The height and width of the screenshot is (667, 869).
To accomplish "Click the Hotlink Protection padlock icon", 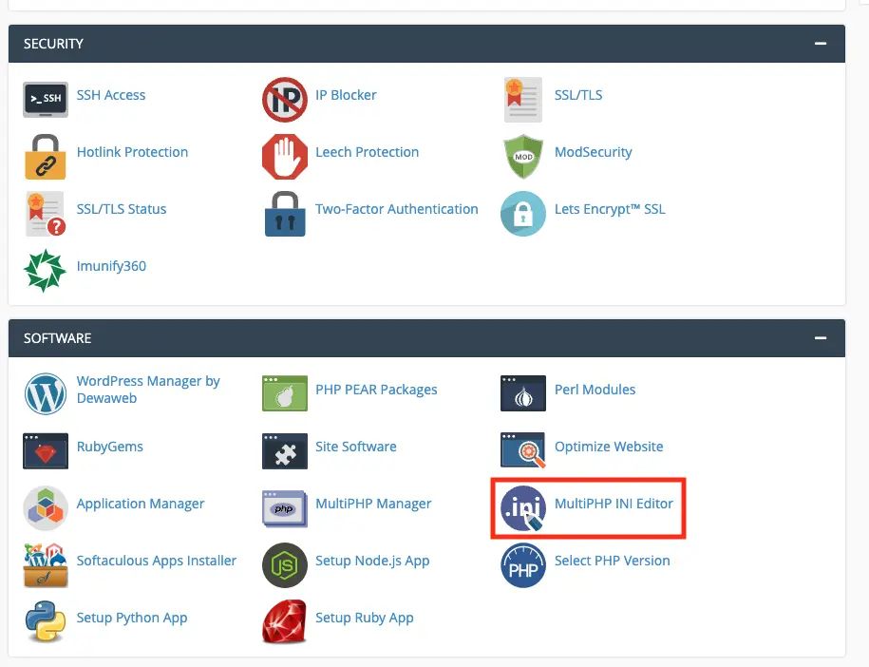I will pyautogui.click(x=45, y=156).
